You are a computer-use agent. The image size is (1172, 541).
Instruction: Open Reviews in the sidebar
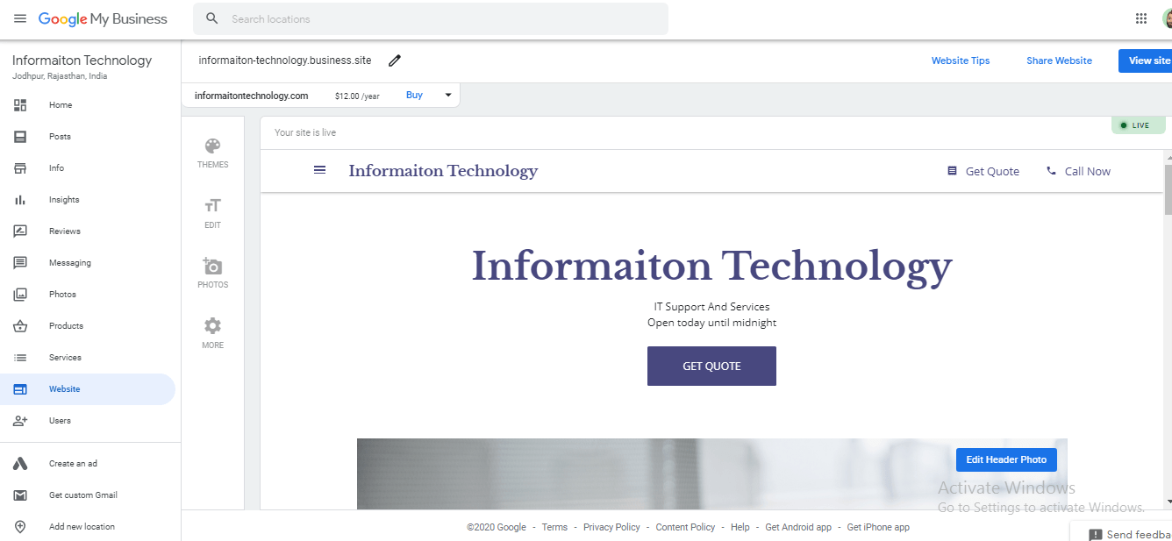tap(64, 231)
